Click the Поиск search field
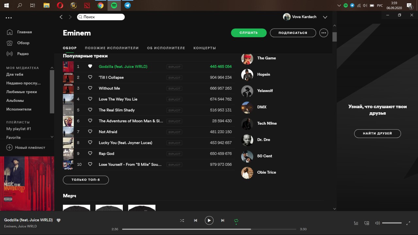The image size is (418, 235). (x=101, y=17)
